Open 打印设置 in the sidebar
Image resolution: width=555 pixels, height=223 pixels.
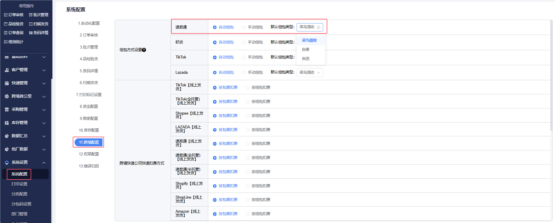[19, 184]
